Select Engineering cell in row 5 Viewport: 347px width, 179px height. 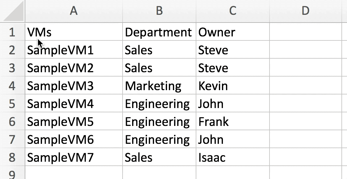(x=159, y=104)
